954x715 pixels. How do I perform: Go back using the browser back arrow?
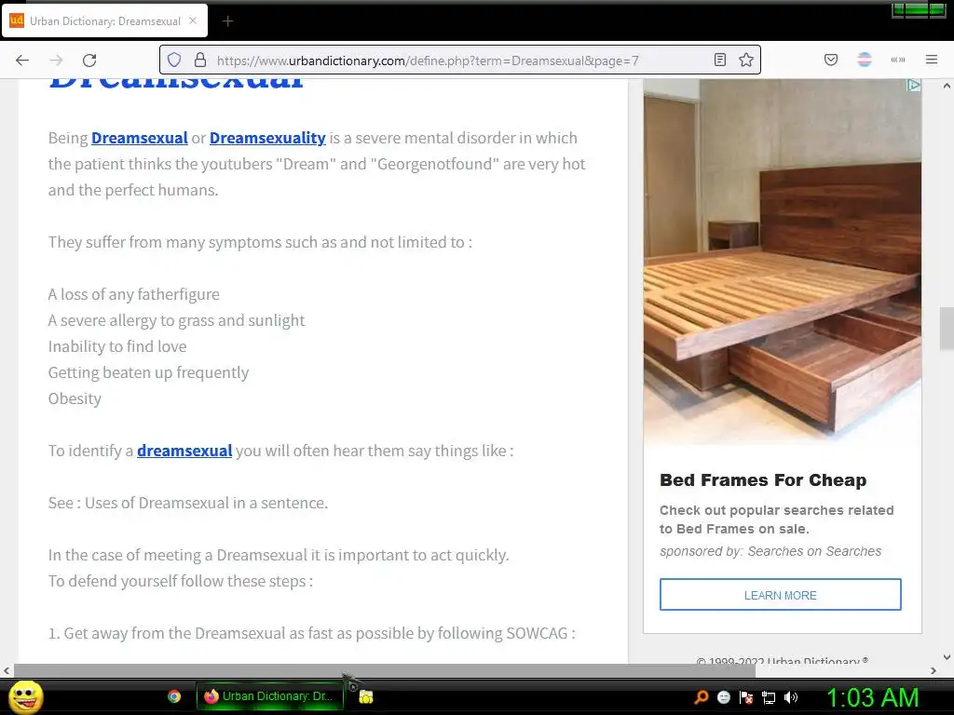point(22,61)
